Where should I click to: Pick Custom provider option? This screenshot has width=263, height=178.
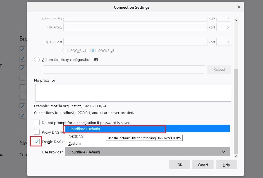[x=75, y=143]
